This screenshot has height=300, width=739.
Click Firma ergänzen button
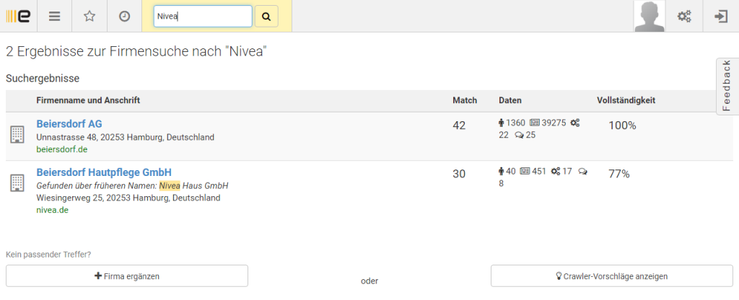click(127, 276)
